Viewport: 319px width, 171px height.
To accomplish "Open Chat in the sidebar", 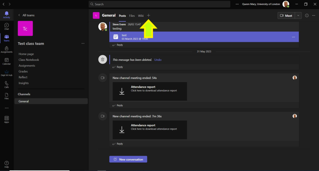I will point(7,26).
